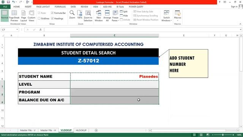Select Page Break Preview in status bar
Viewport: 243px width, 137px height.
click(208, 135)
